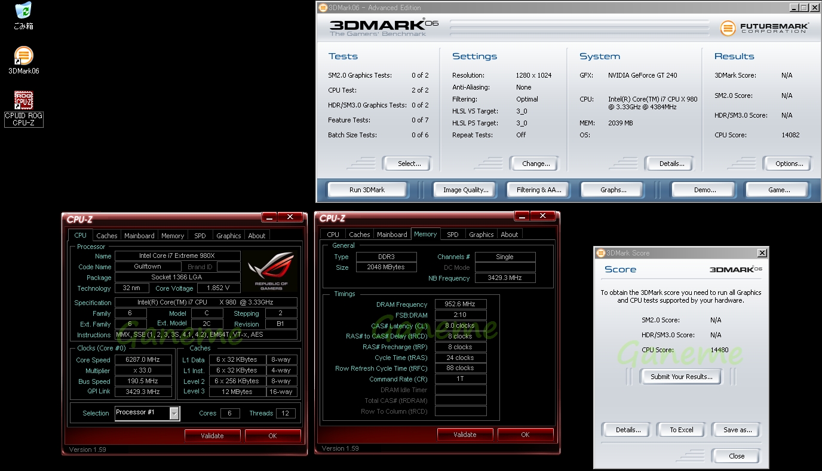
Task: Click Validate in the memory-timings CPU-Z window
Action: pos(465,435)
